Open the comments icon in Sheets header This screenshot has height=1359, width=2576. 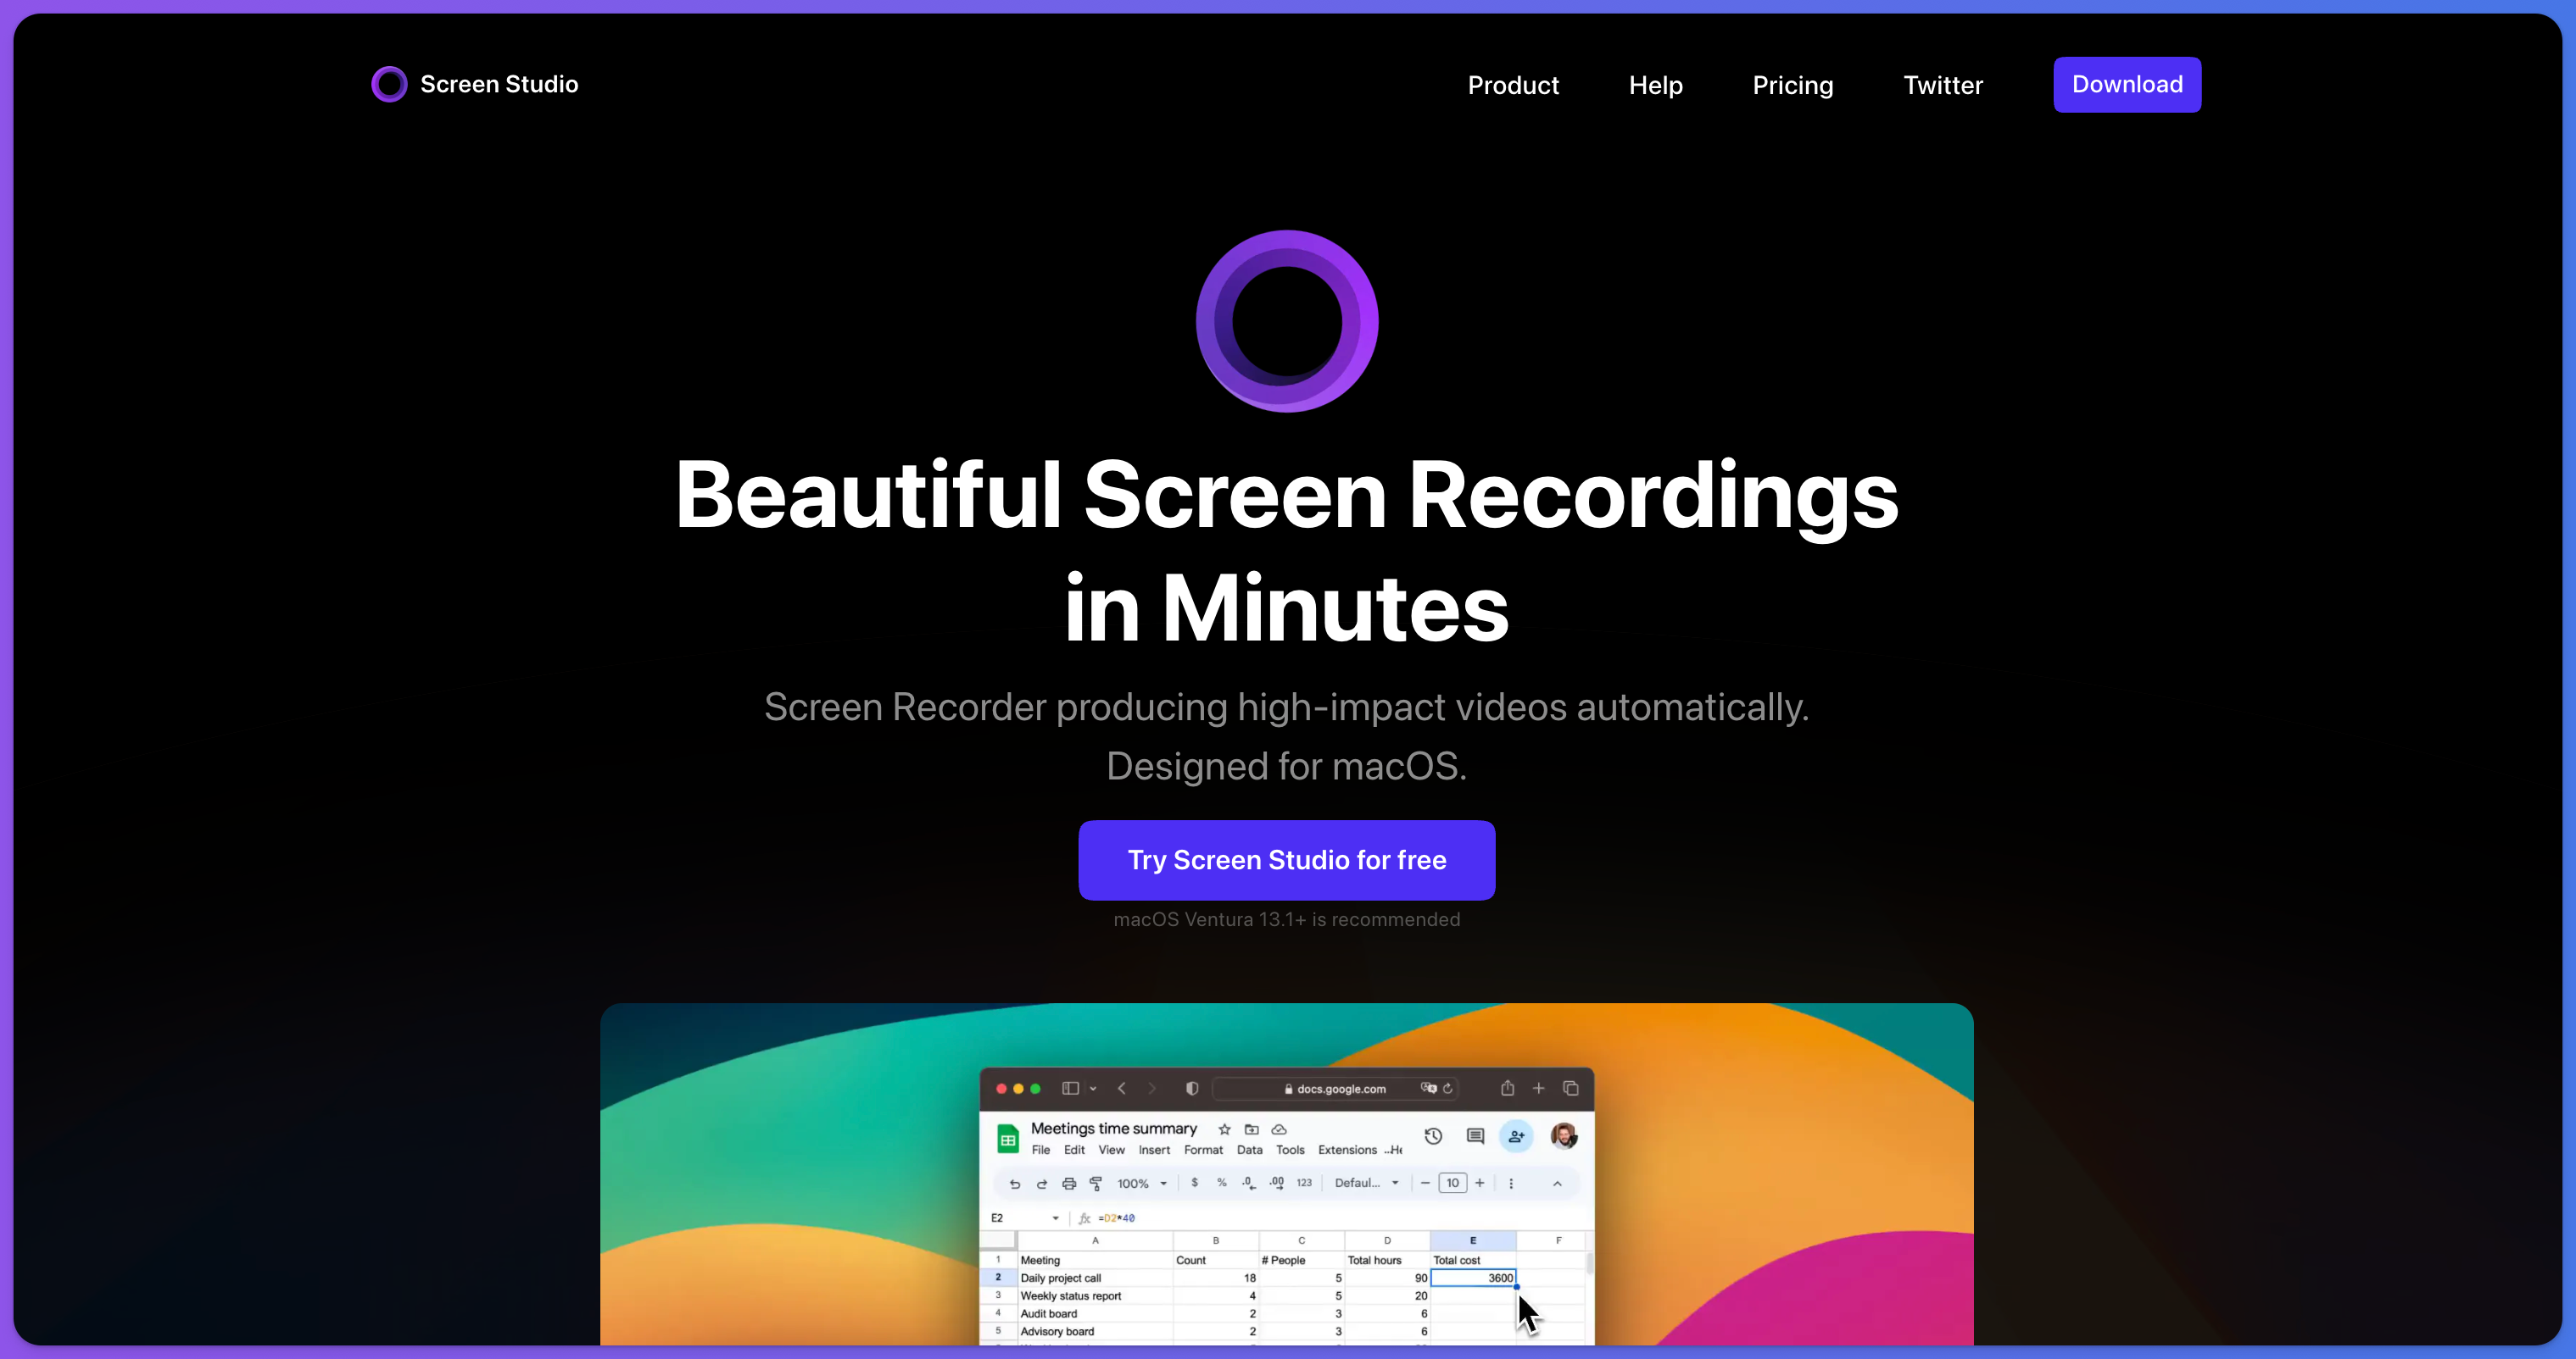(x=1475, y=1136)
